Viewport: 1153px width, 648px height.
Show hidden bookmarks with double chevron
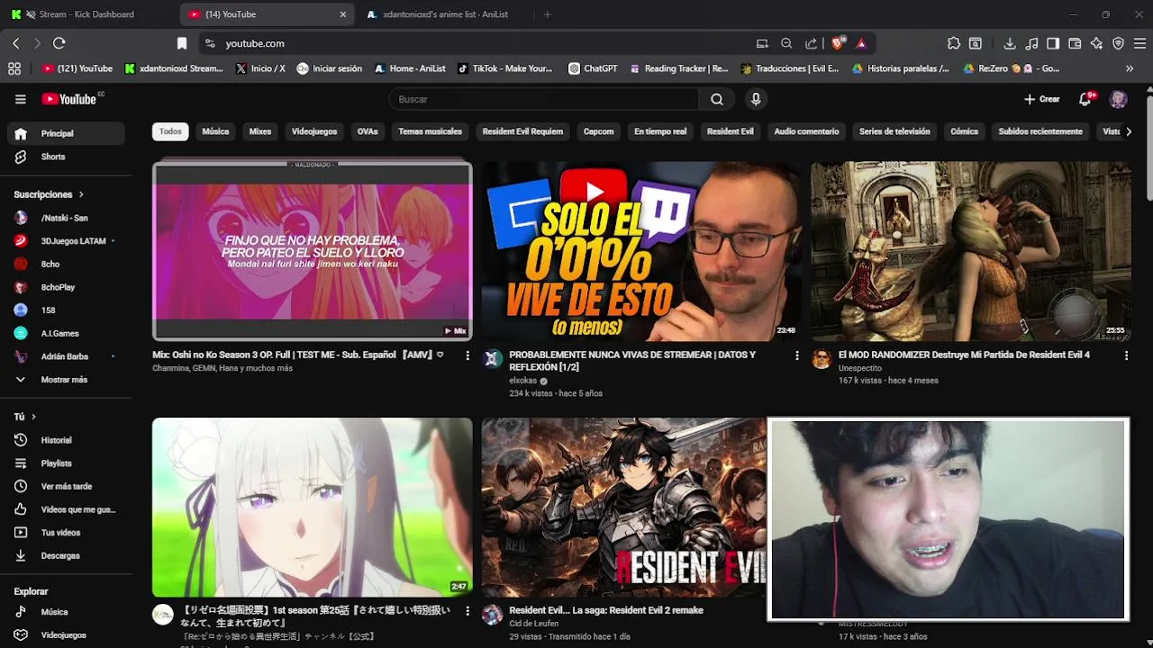(x=1130, y=68)
